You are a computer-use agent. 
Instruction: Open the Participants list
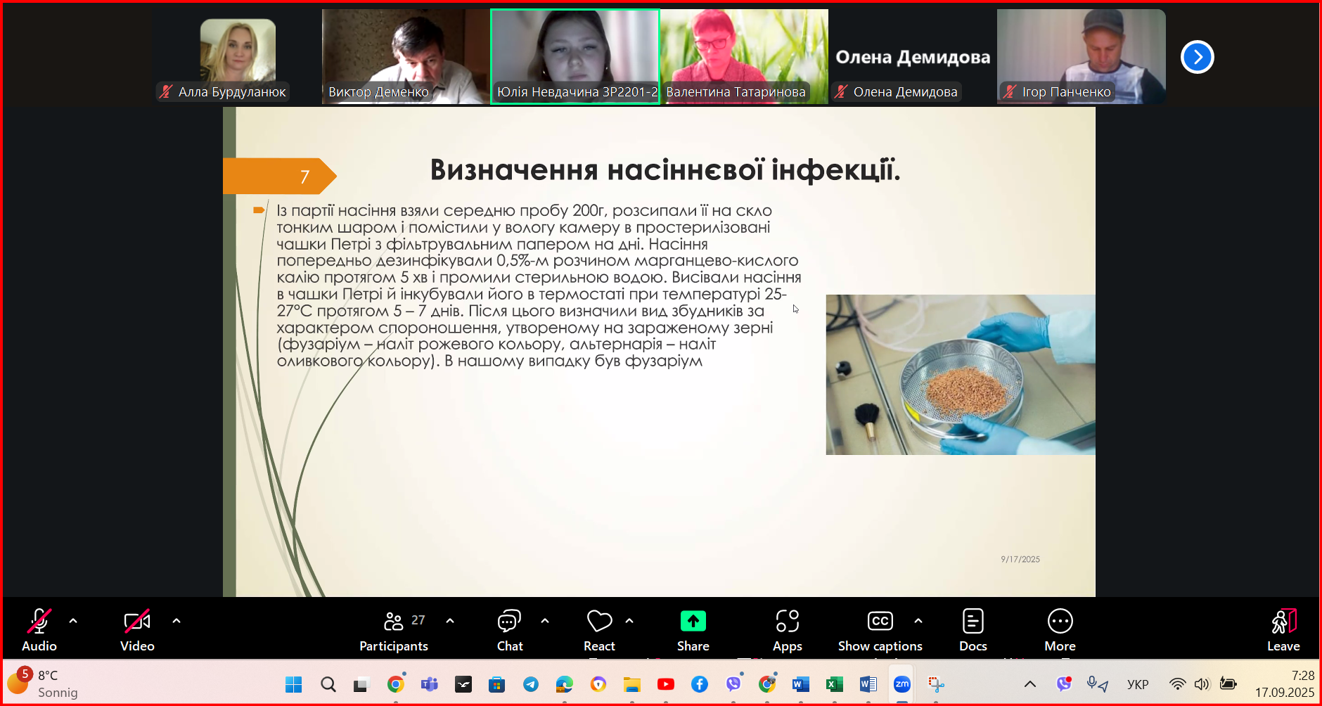[x=394, y=630]
